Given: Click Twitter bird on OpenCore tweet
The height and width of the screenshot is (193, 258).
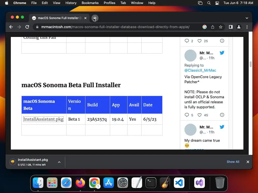Looking at the screenshot, I should coord(222,53).
